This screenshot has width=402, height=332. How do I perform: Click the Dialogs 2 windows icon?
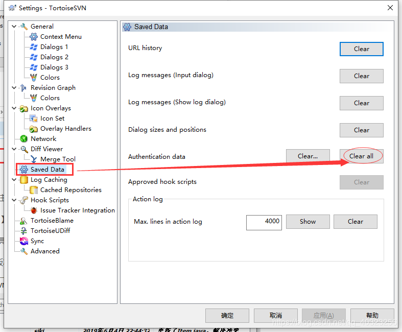(x=34, y=57)
